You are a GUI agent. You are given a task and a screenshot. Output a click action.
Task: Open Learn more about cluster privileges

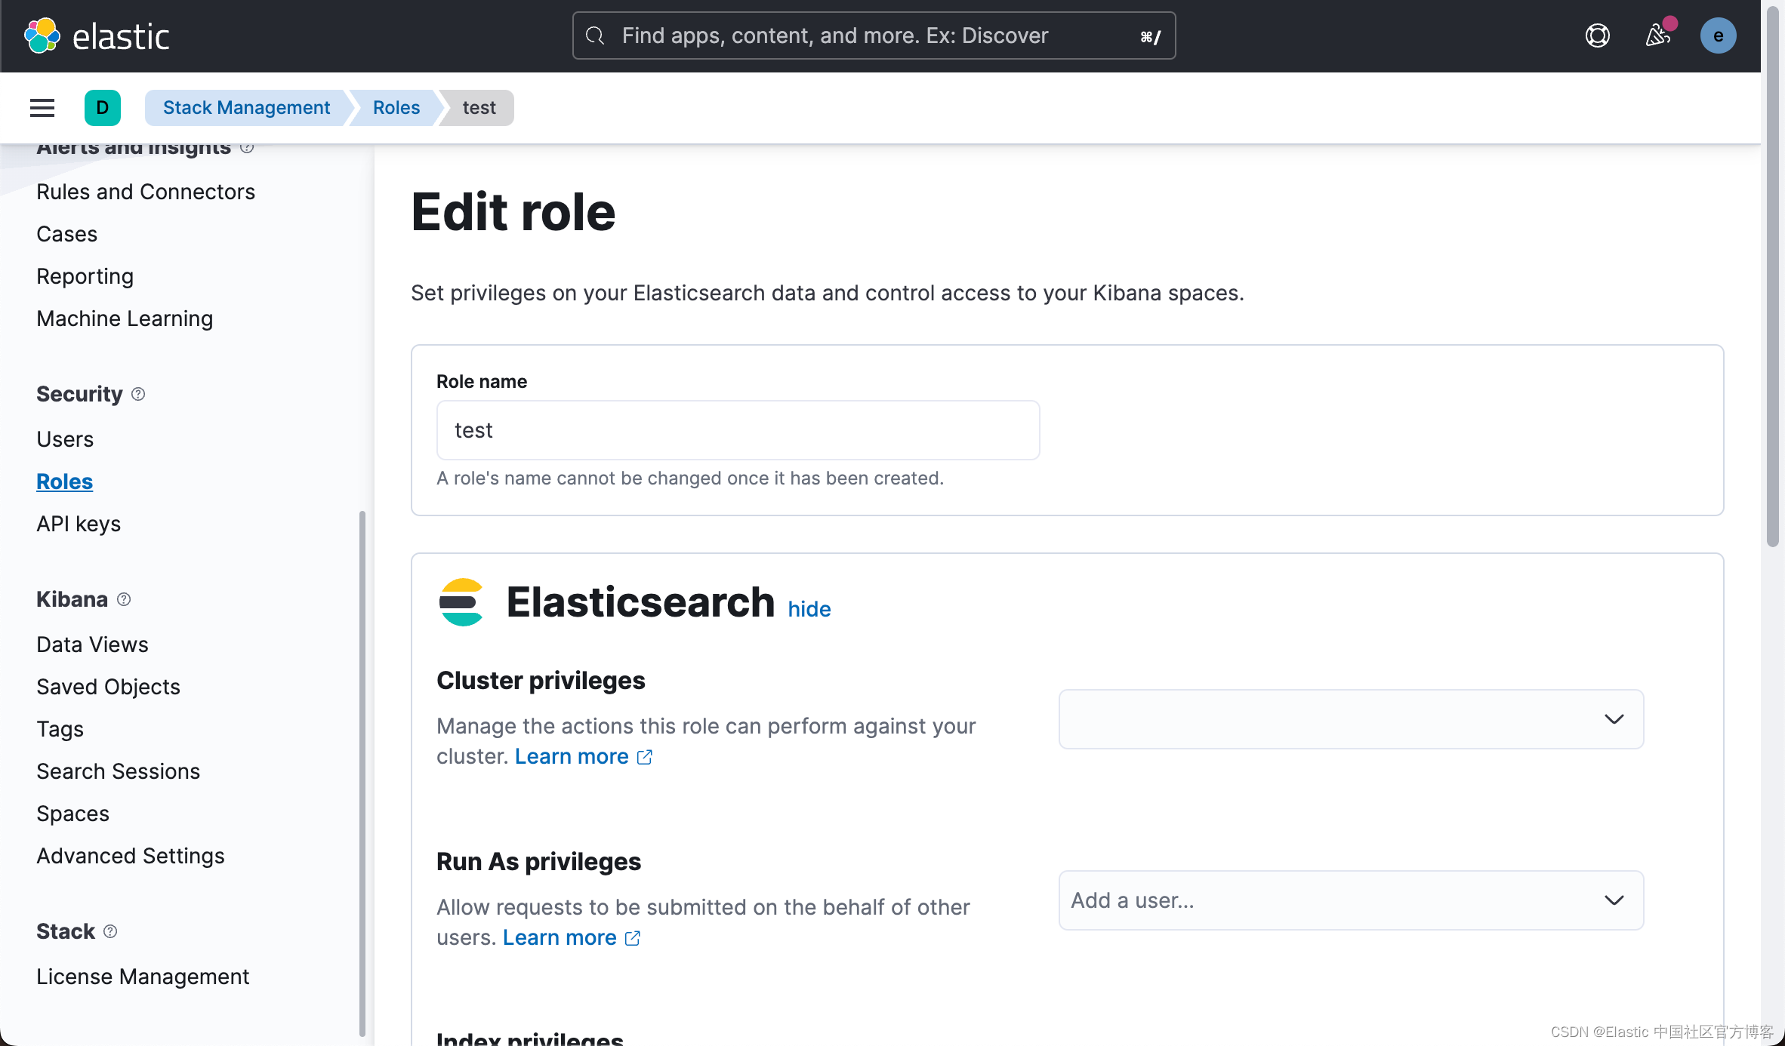[x=571, y=756]
